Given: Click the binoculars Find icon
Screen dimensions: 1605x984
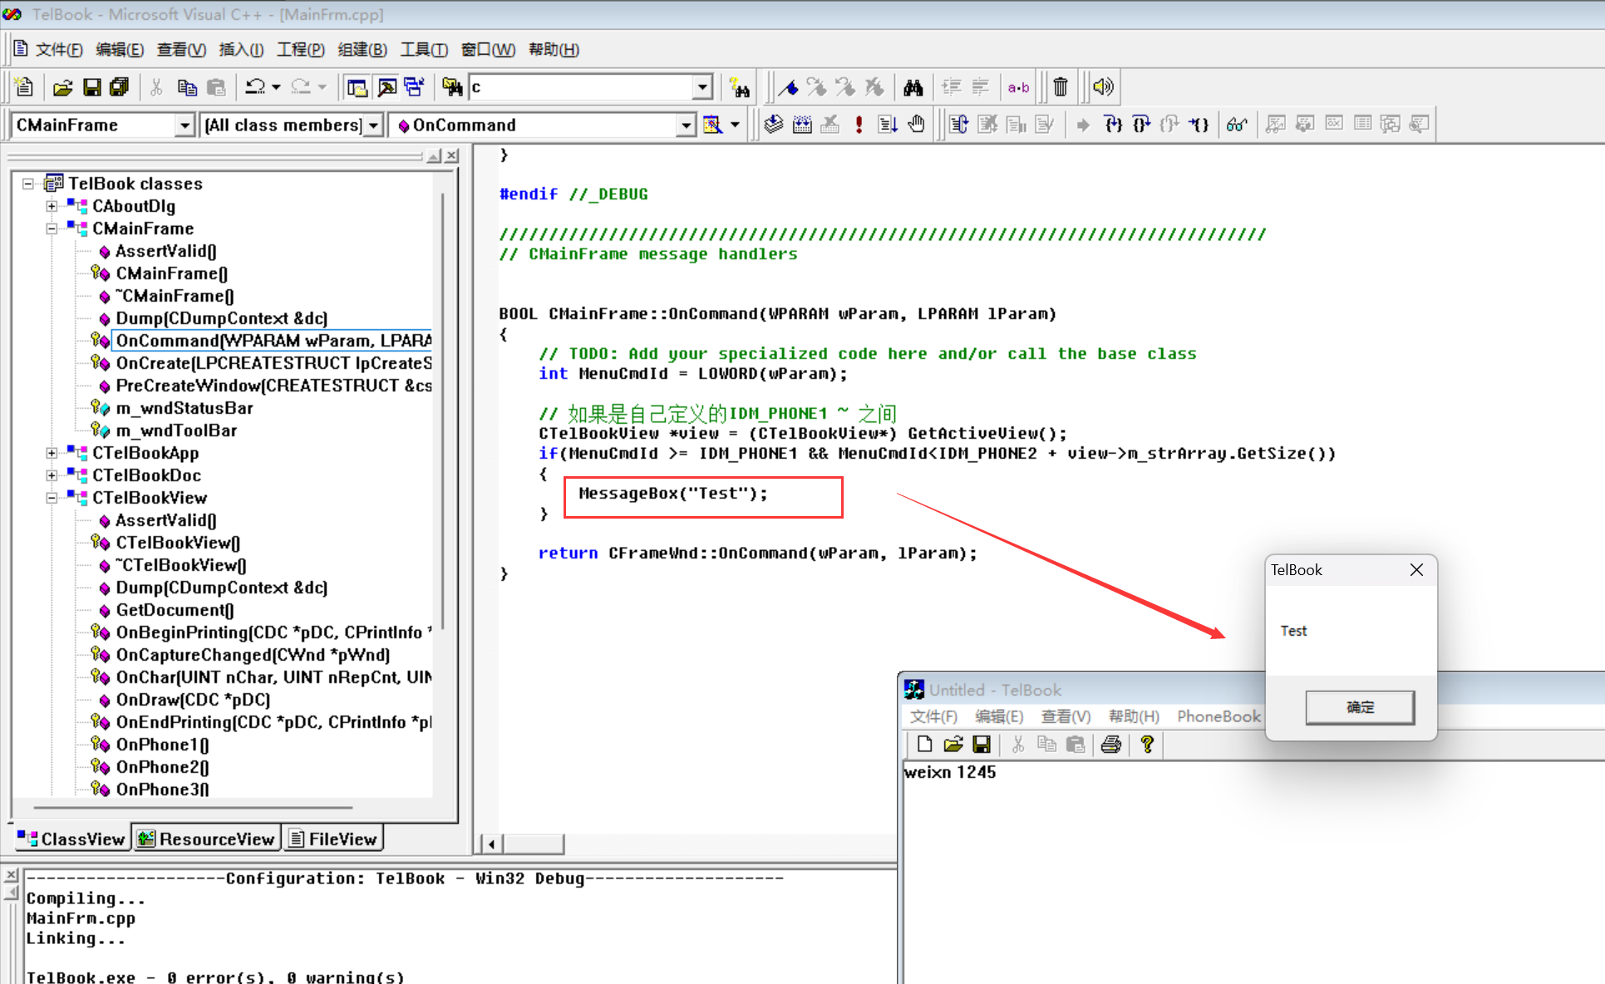Looking at the screenshot, I should pyautogui.click(x=913, y=86).
